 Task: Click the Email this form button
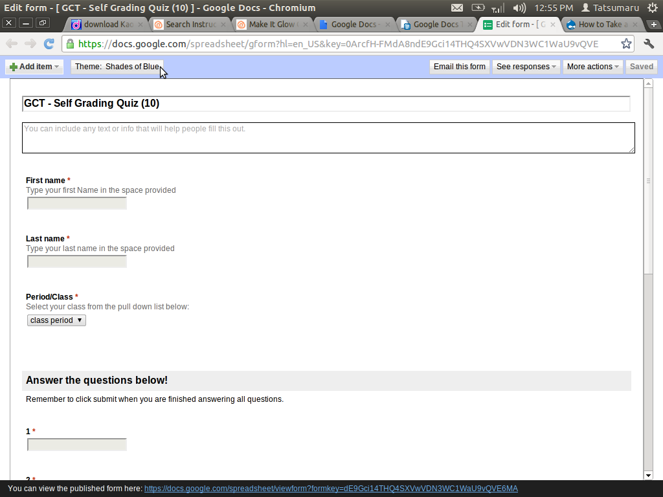(x=460, y=66)
